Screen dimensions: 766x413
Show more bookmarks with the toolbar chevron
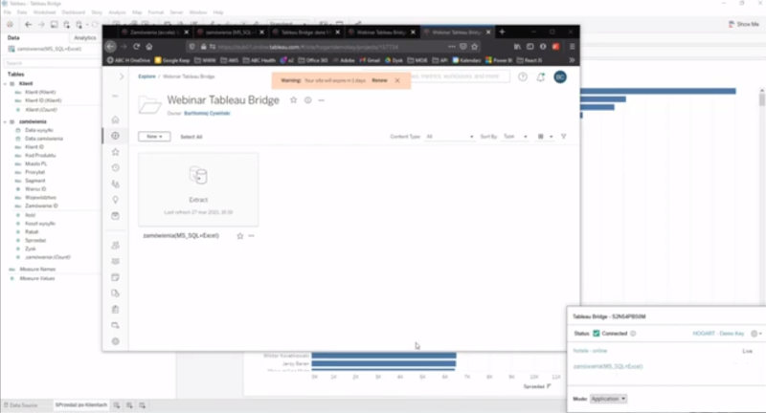572,60
